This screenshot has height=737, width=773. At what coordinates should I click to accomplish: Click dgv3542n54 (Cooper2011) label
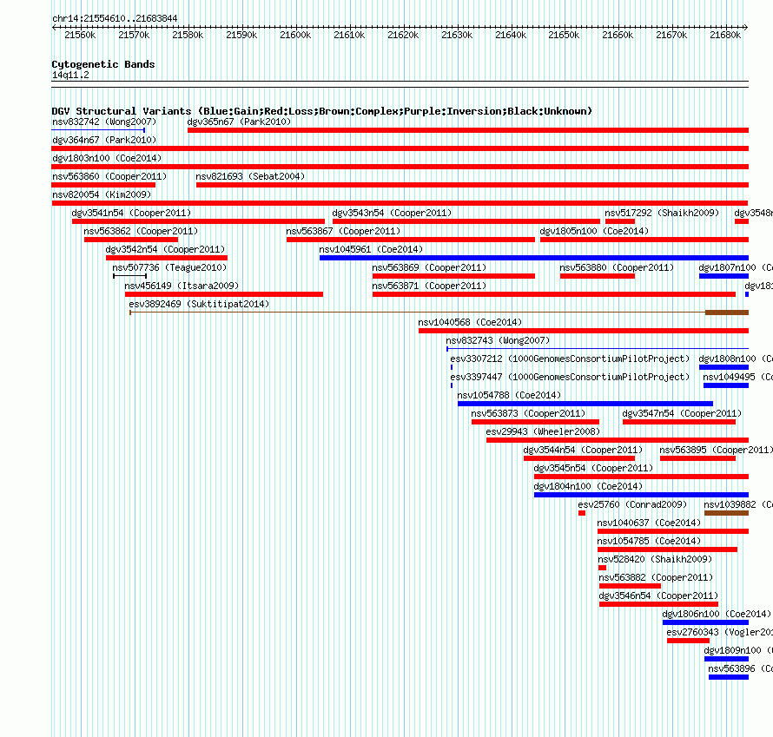click(165, 249)
